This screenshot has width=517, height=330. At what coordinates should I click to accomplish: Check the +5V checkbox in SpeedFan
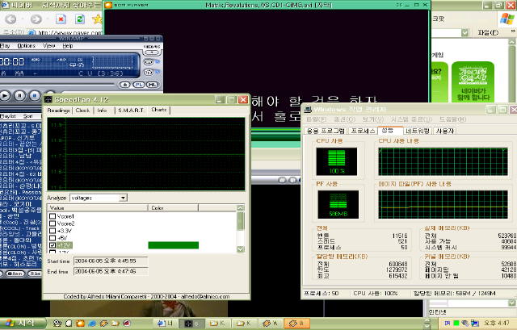pos(53,238)
